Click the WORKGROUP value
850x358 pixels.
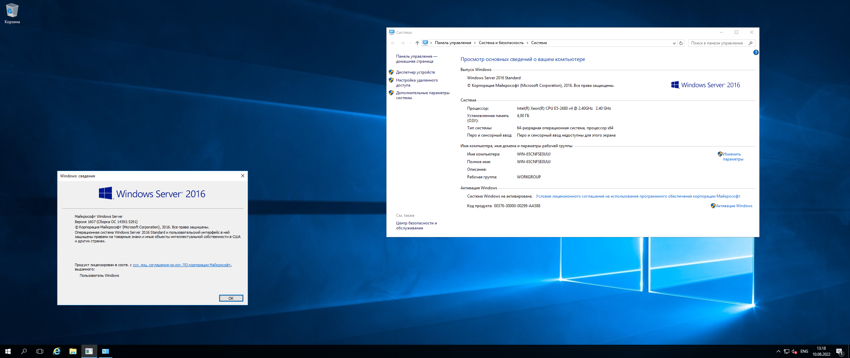529,177
